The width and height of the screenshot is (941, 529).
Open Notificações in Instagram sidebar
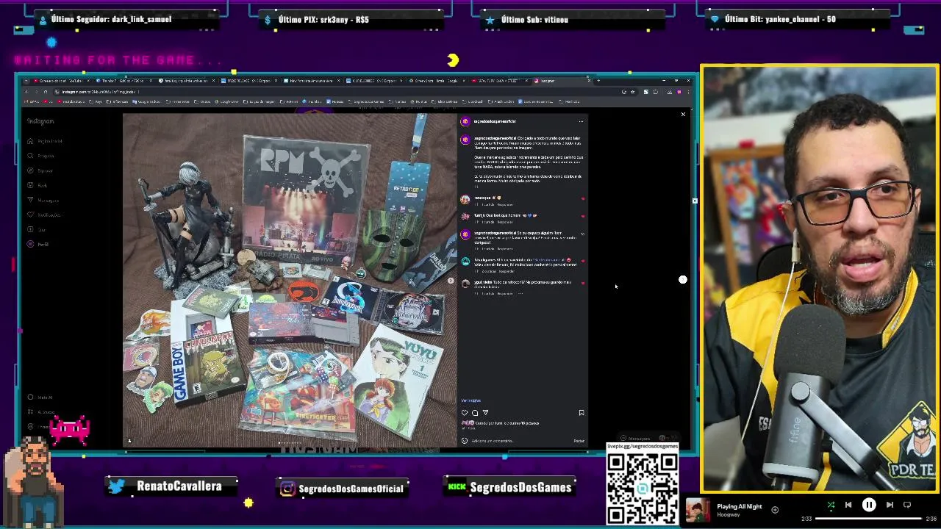44,215
